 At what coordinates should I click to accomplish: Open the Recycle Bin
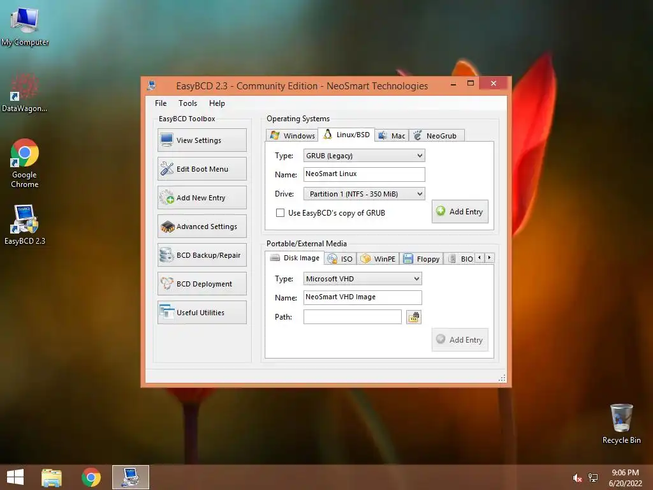pyautogui.click(x=621, y=424)
